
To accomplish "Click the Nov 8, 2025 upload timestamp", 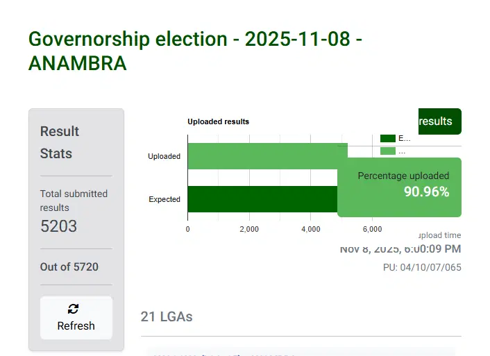I will click(x=400, y=248).
